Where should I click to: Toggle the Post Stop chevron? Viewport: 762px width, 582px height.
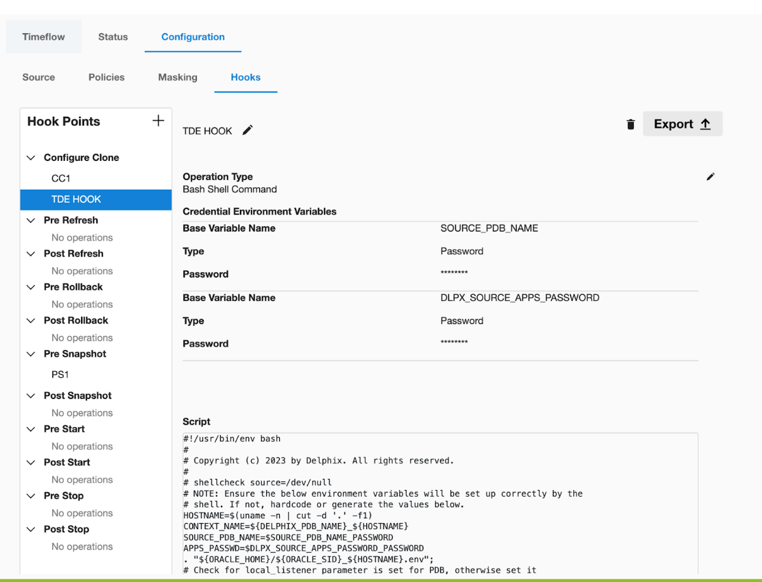pyautogui.click(x=31, y=529)
